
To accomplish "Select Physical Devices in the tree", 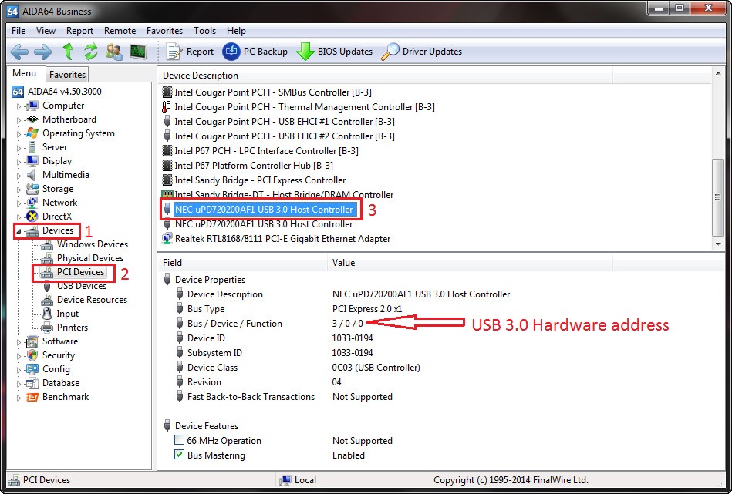I will [x=90, y=258].
